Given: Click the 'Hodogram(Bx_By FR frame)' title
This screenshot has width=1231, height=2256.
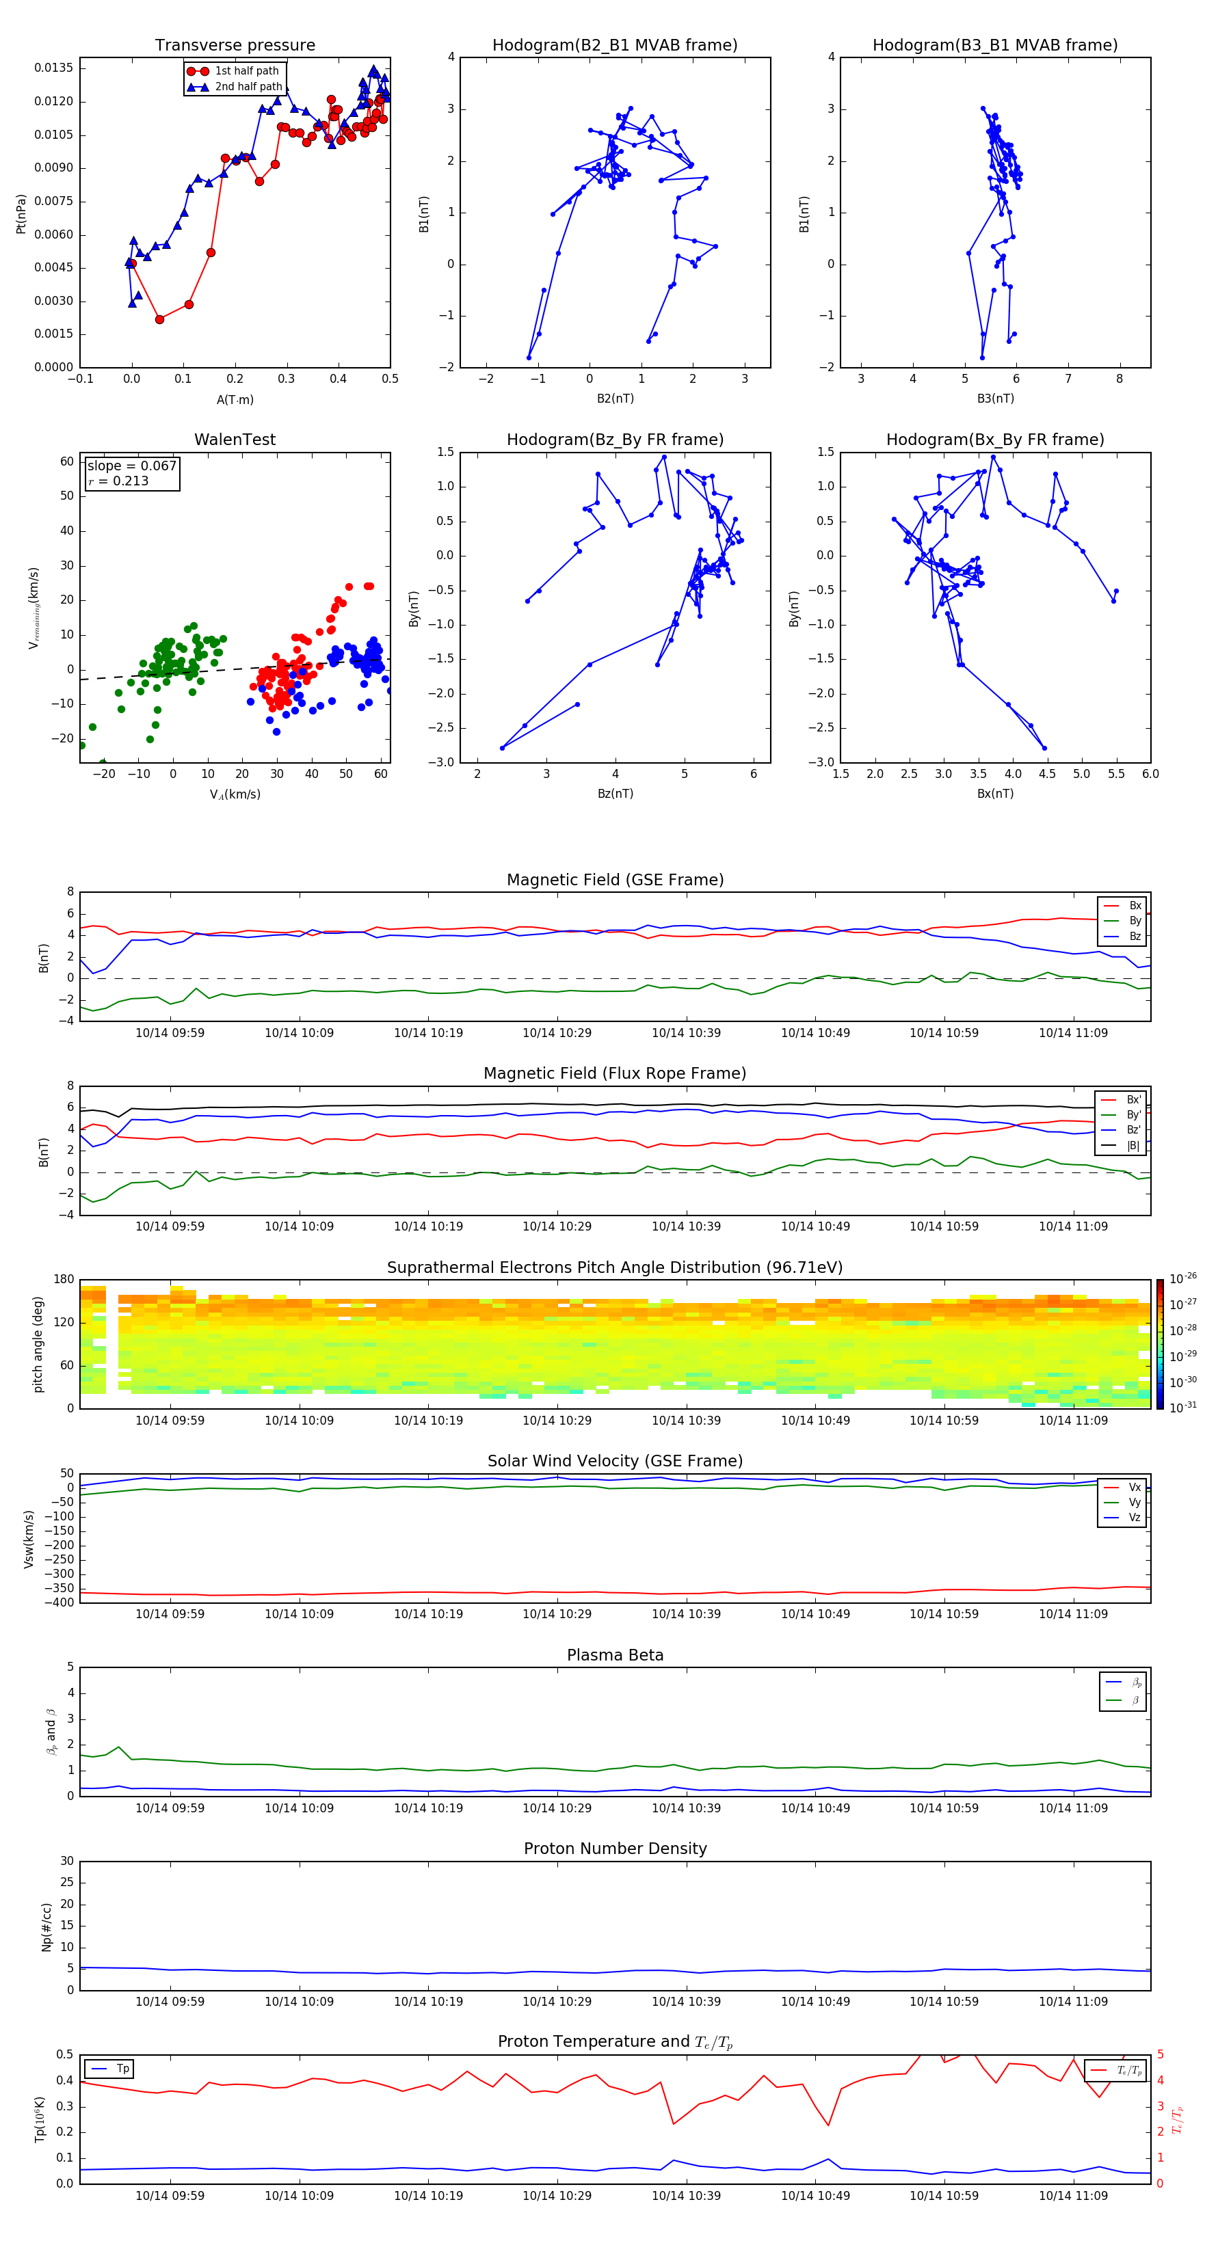Looking at the screenshot, I should click(995, 440).
